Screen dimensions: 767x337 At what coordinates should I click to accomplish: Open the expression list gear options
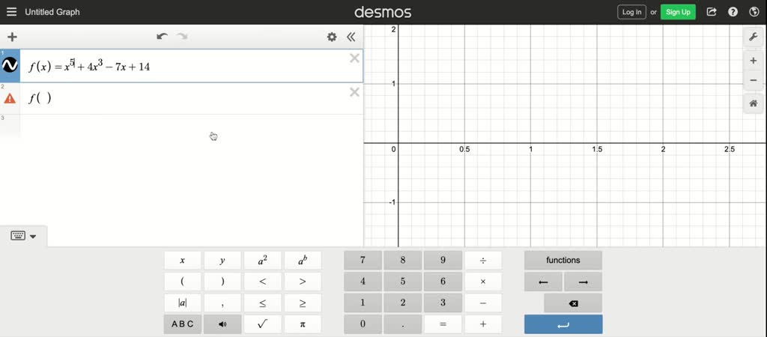(332, 37)
